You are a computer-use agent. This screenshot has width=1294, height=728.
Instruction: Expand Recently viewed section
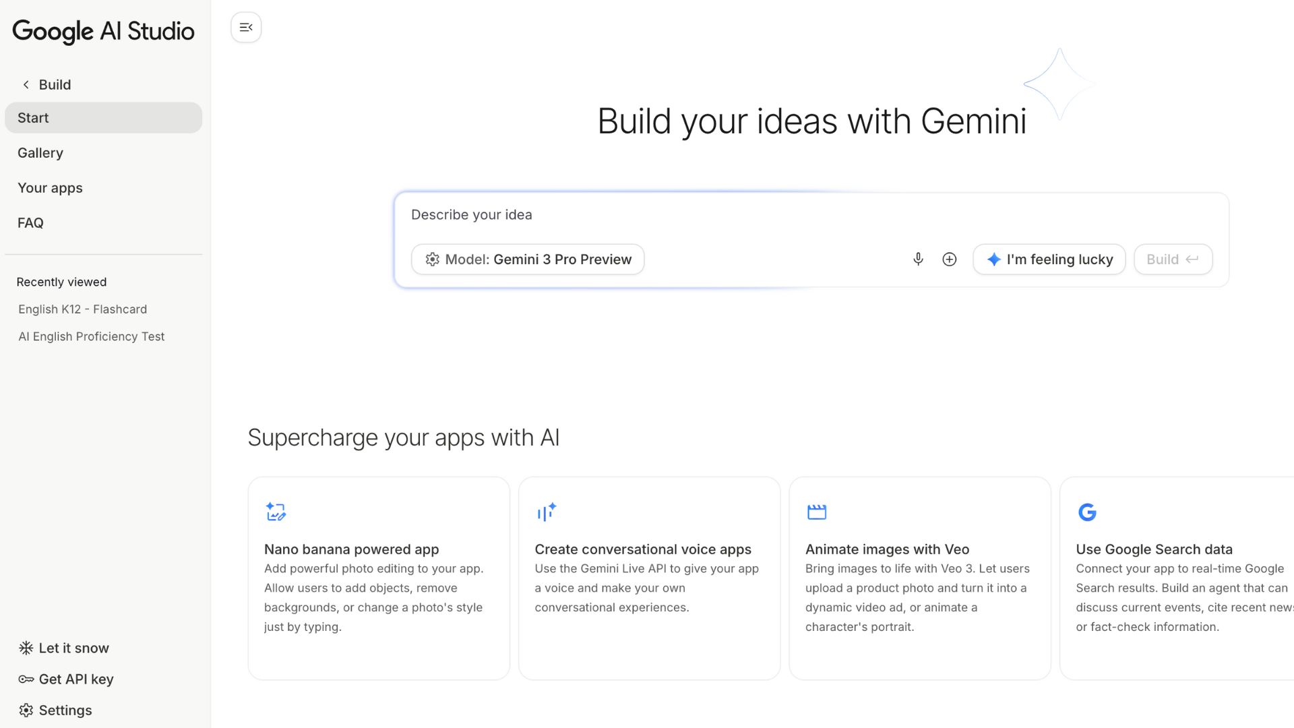pos(61,282)
